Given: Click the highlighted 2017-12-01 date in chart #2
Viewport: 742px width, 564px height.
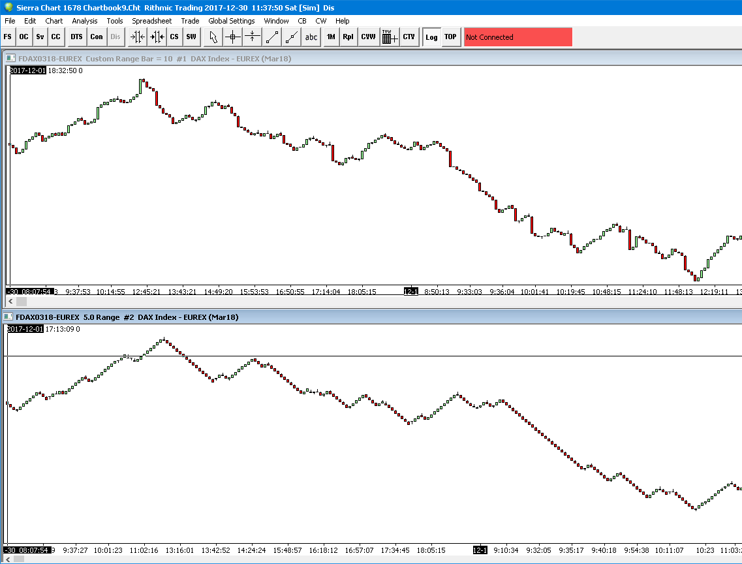Looking at the screenshot, I should pos(25,329).
